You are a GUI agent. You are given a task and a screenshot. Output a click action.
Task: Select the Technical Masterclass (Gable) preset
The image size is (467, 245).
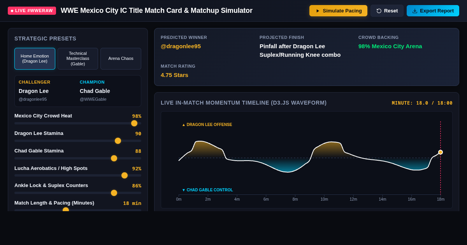click(x=78, y=59)
